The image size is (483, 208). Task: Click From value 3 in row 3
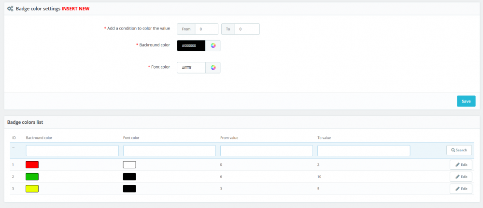(x=221, y=189)
